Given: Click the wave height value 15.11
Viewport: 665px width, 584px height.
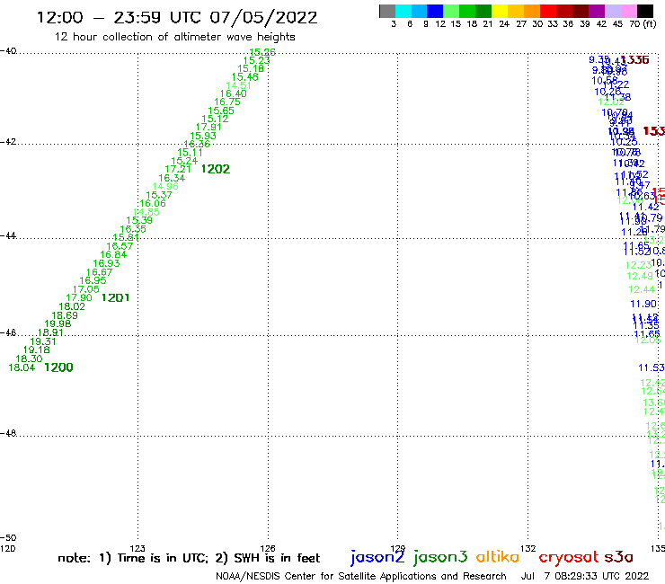Looking at the screenshot, I should point(190,152).
